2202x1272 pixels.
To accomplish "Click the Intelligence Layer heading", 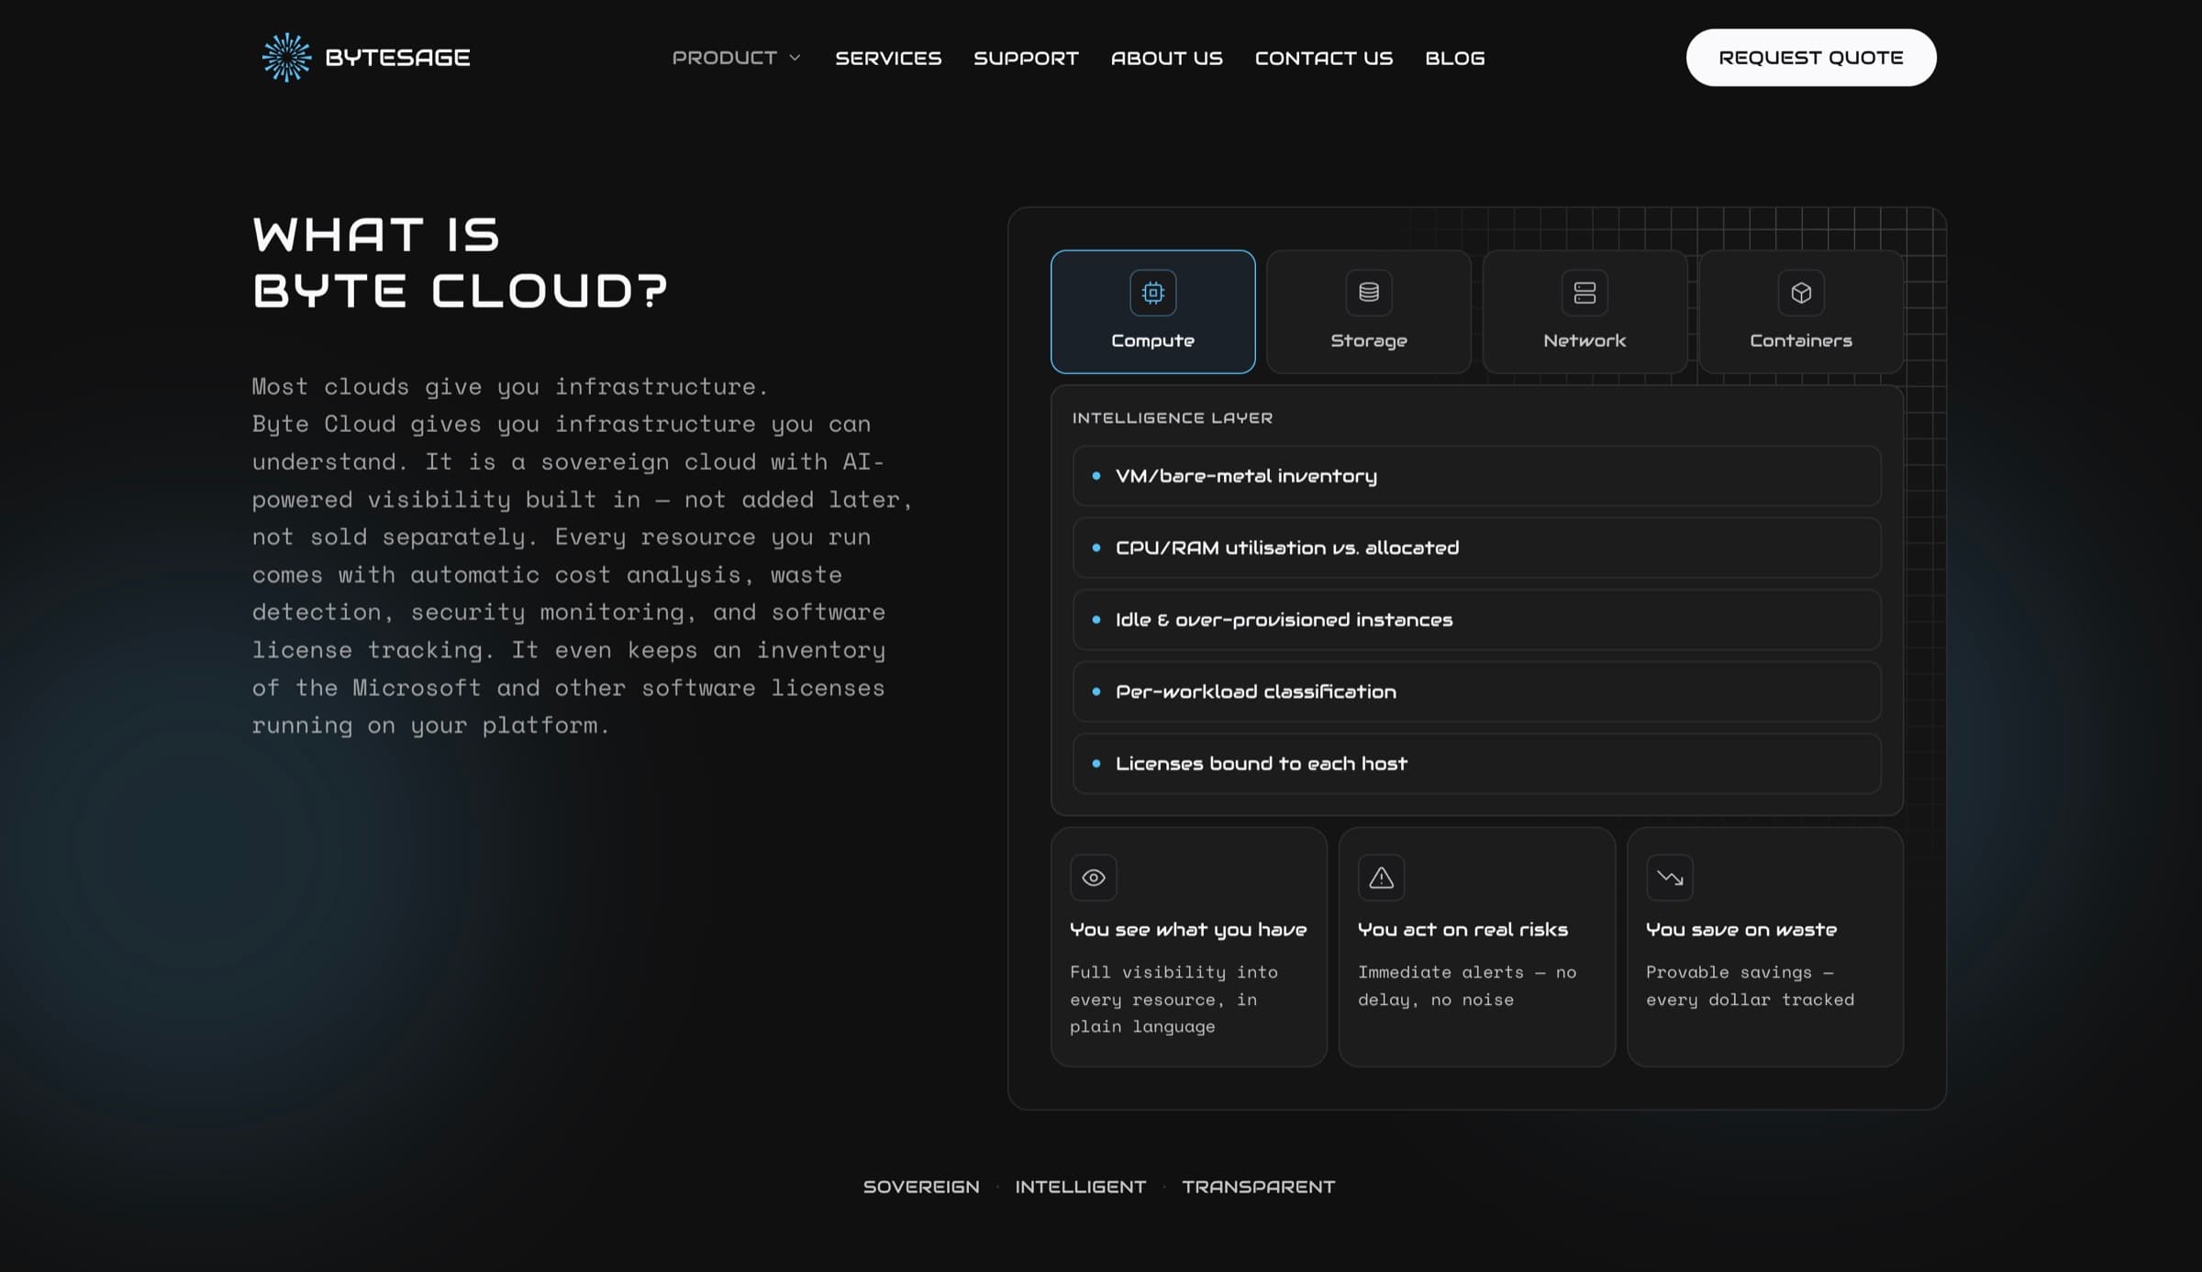I will [1172, 418].
